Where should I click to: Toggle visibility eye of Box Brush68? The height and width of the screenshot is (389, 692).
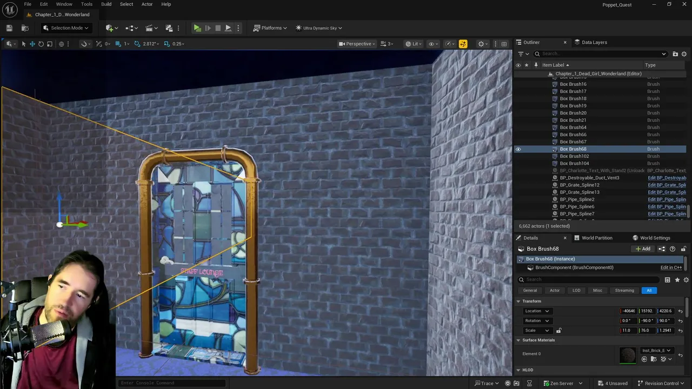point(518,149)
